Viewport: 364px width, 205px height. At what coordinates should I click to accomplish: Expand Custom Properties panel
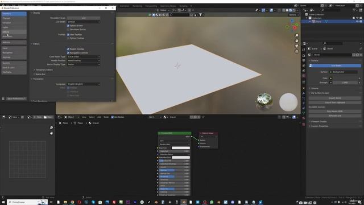pyautogui.click(x=319, y=126)
